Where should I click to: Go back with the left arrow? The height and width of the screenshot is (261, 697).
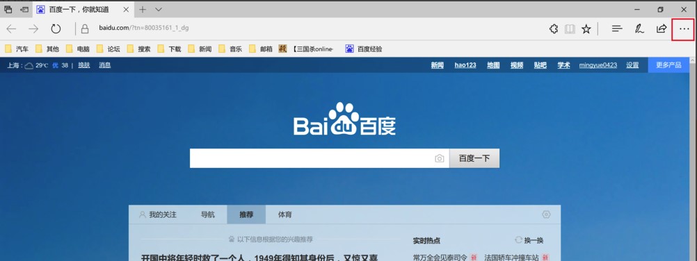point(11,29)
